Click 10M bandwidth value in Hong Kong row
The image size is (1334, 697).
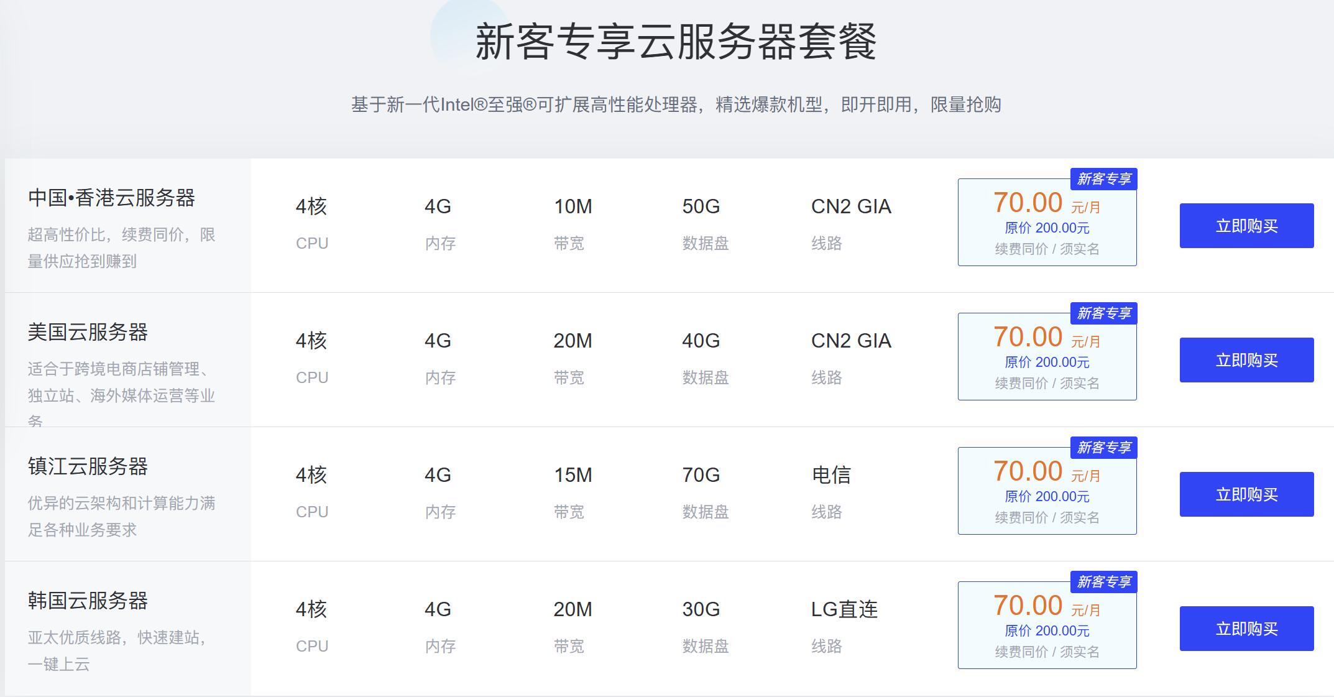click(x=573, y=206)
